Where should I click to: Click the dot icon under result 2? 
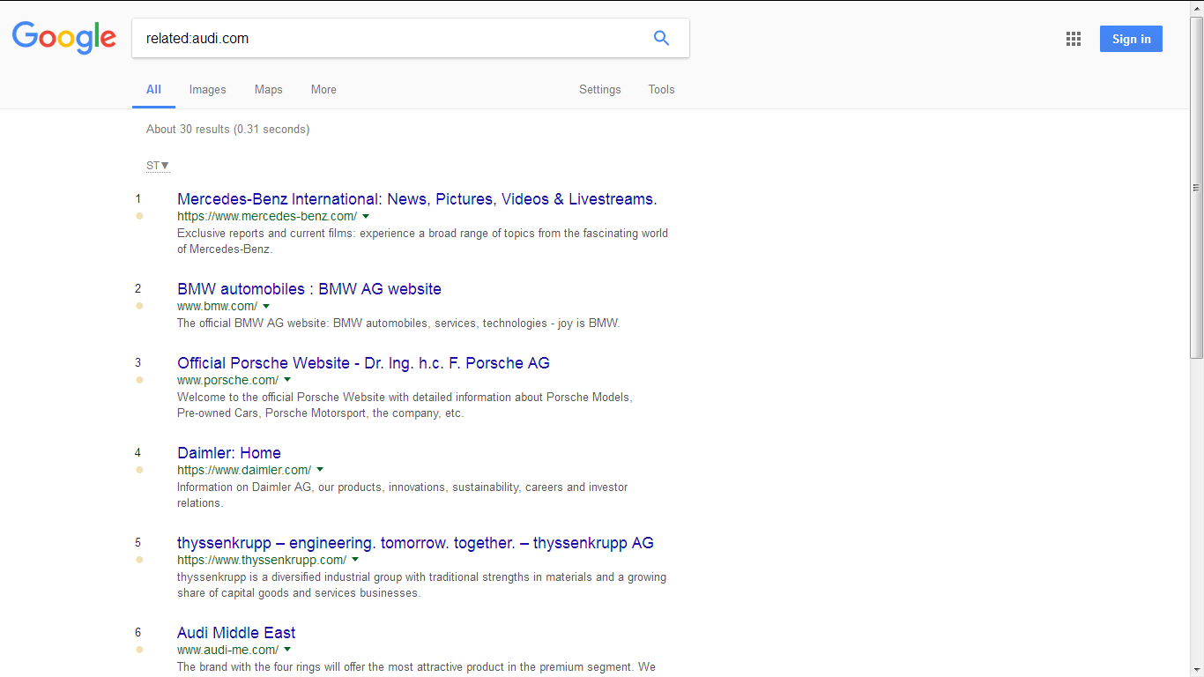click(x=139, y=306)
